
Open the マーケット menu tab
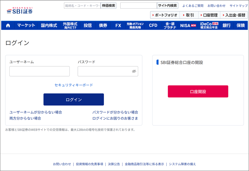(26, 26)
